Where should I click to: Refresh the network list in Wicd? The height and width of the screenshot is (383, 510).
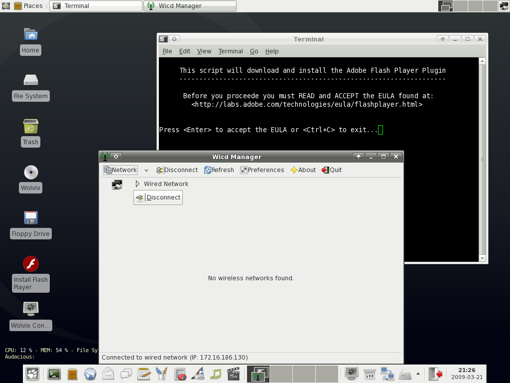pos(219,170)
